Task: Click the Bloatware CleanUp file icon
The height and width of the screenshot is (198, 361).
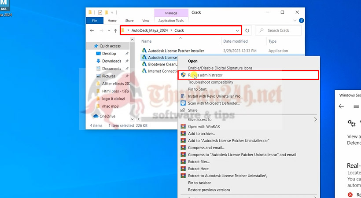Action: [144, 64]
